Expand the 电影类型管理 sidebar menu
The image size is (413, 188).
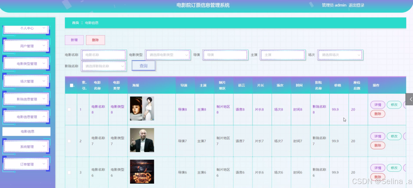[x=26, y=64]
